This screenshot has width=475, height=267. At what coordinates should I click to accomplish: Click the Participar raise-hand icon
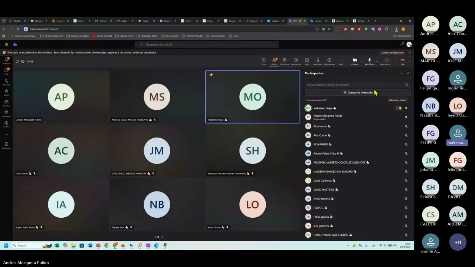coord(285,61)
